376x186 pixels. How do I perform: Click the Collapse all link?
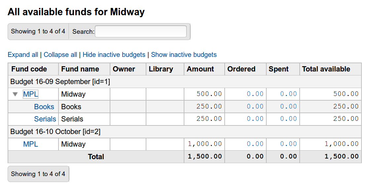[x=60, y=55]
